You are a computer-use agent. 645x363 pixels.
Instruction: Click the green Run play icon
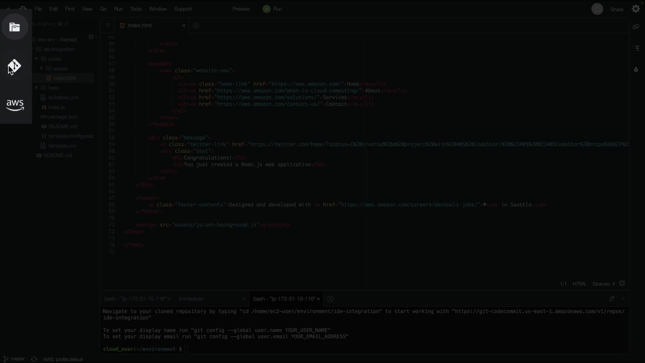point(266,9)
